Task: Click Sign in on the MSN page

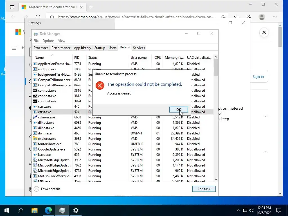Action: tap(258, 76)
